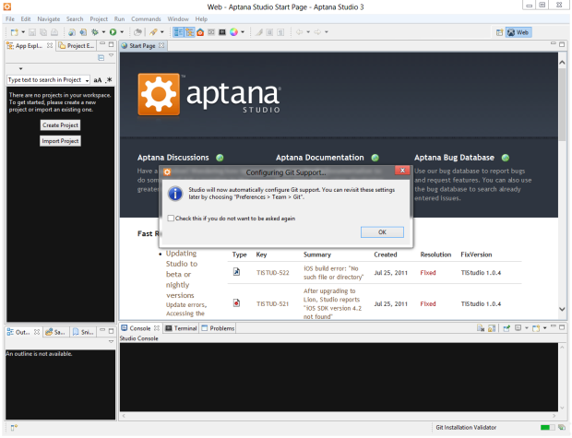Screen dimensions: 572x438
Task: Open the color wheel theme icon
Action: 233,32
